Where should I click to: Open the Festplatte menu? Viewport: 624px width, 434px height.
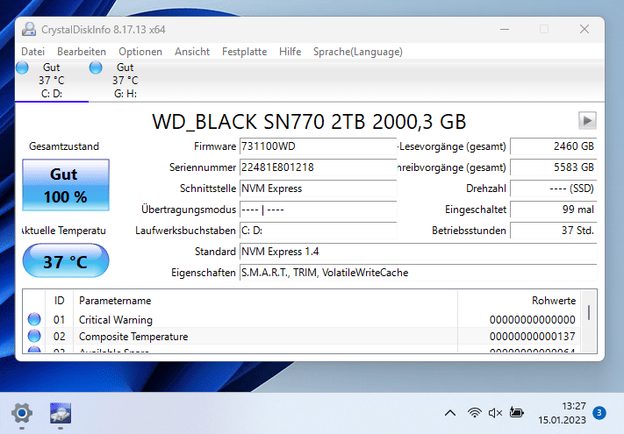(244, 52)
